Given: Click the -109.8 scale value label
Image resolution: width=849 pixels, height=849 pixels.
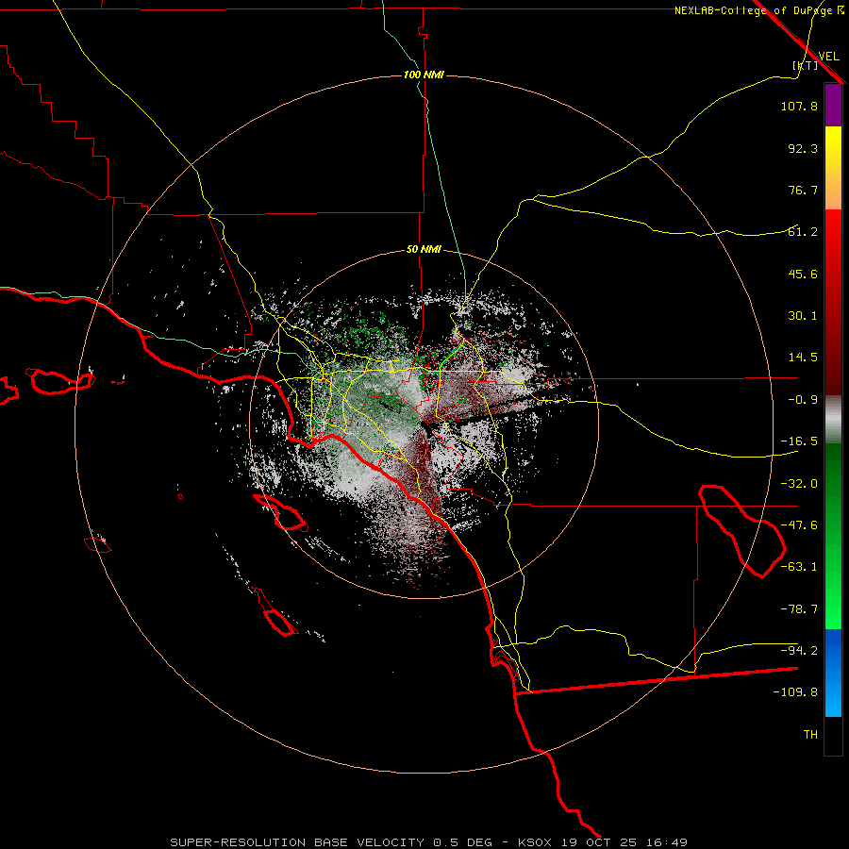Looking at the screenshot, I should coord(795,692).
